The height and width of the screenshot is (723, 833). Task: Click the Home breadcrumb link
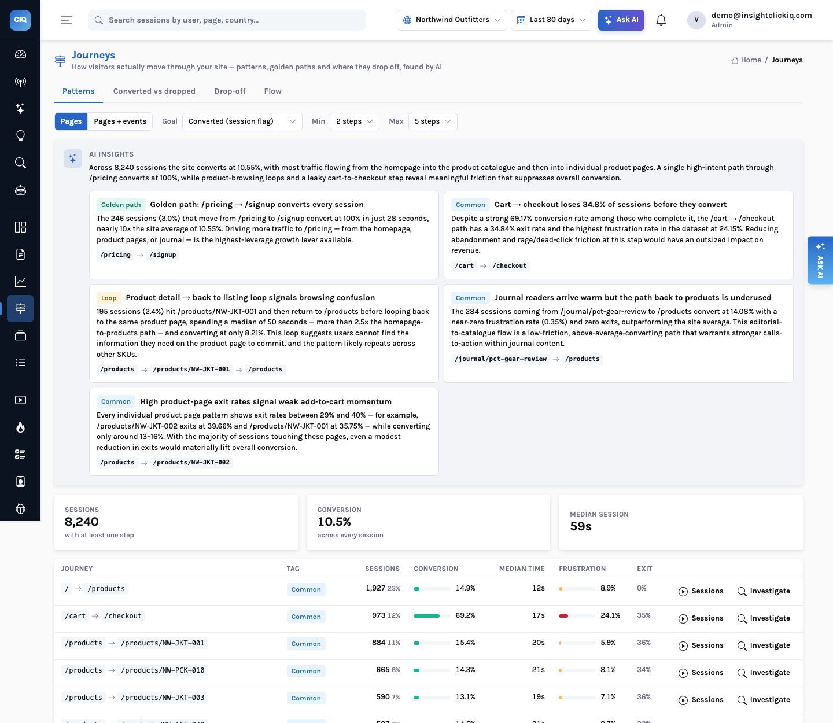pos(746,60)
